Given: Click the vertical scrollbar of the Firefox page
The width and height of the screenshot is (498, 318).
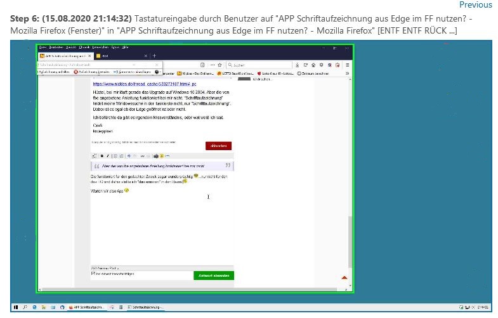Looking at the screenshot, I should [350, 241].
